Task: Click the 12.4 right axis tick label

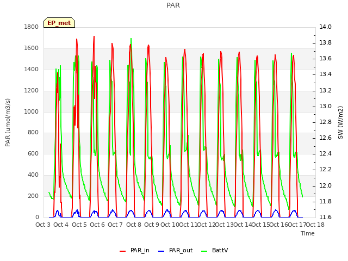Action: (x=325, y=154)
